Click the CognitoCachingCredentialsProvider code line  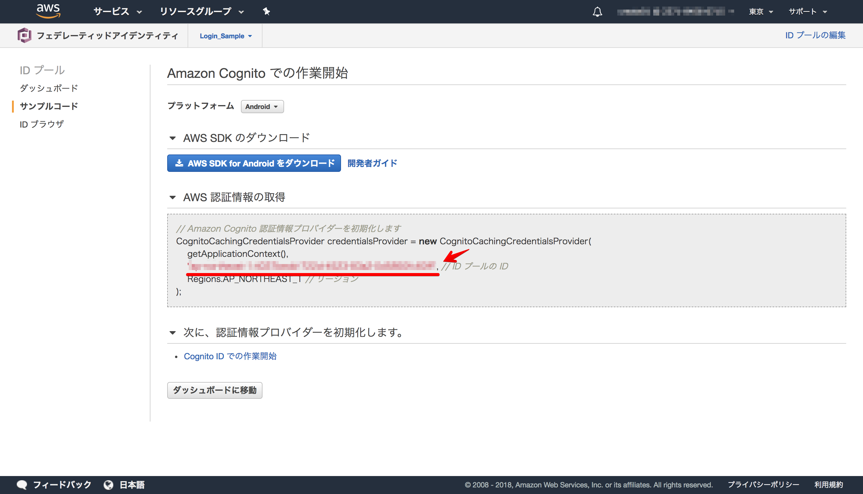(x=384, y=241)
